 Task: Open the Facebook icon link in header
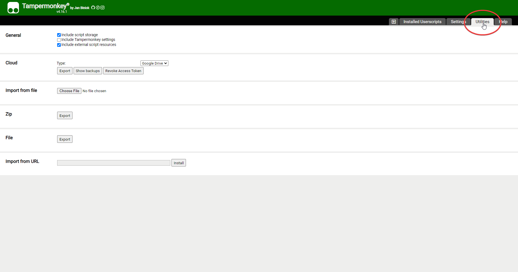pyautogui.click(x=98, y=8)
